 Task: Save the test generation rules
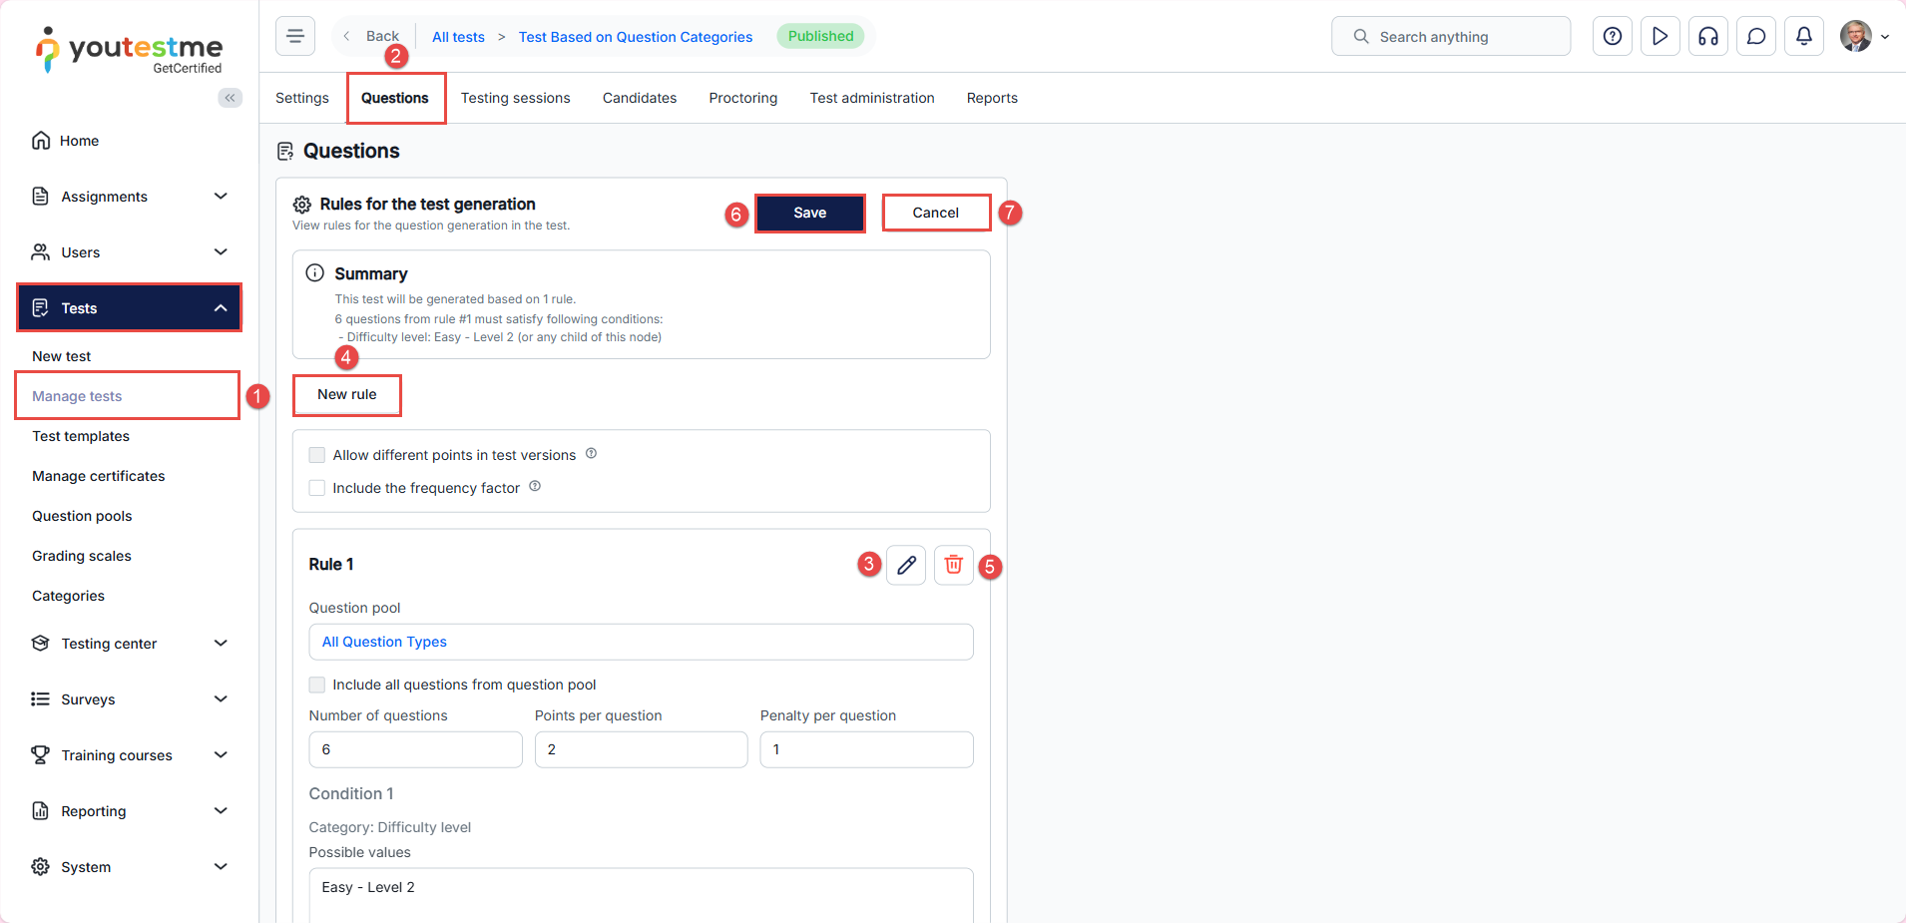(809, 213)
